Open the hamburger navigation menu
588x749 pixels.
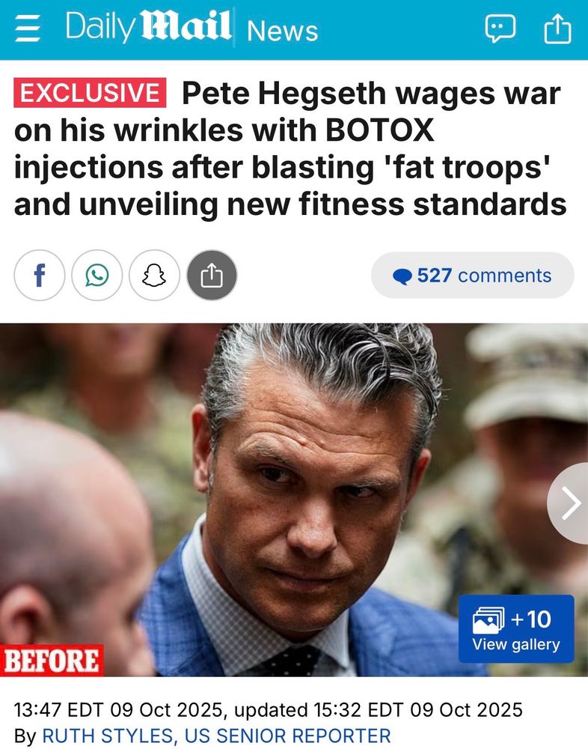point(27,28)
